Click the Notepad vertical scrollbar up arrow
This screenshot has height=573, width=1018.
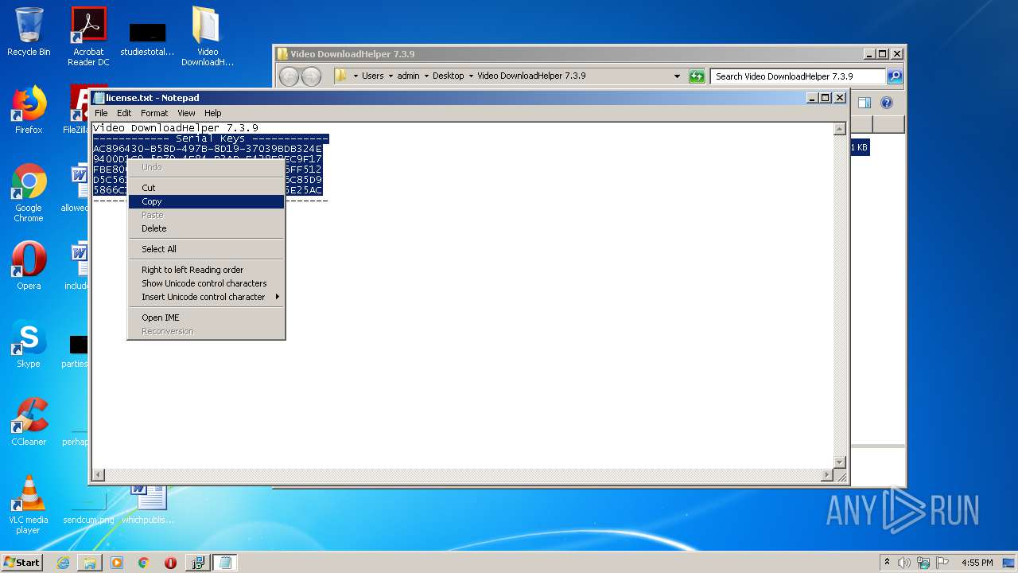click(x=840, y=129)
